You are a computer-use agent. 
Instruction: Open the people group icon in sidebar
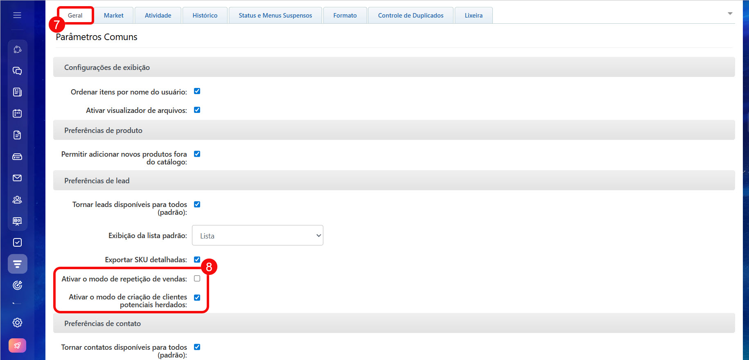[17, 200]
